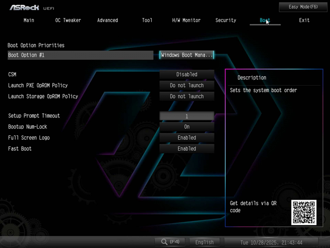Change the CSM Disabled setting
The image size is (330, 248).
tap(187, 74)
